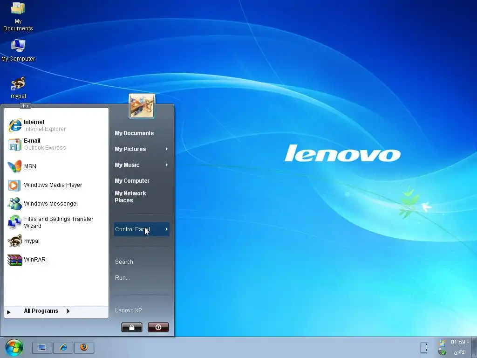Click the small triangle left of All Programs
Viewport: 477px width, 358px height.
click(x=8, y=312)
